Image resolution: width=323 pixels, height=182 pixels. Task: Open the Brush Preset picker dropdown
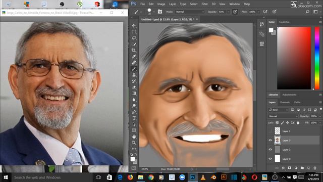[x=154, y=12]
